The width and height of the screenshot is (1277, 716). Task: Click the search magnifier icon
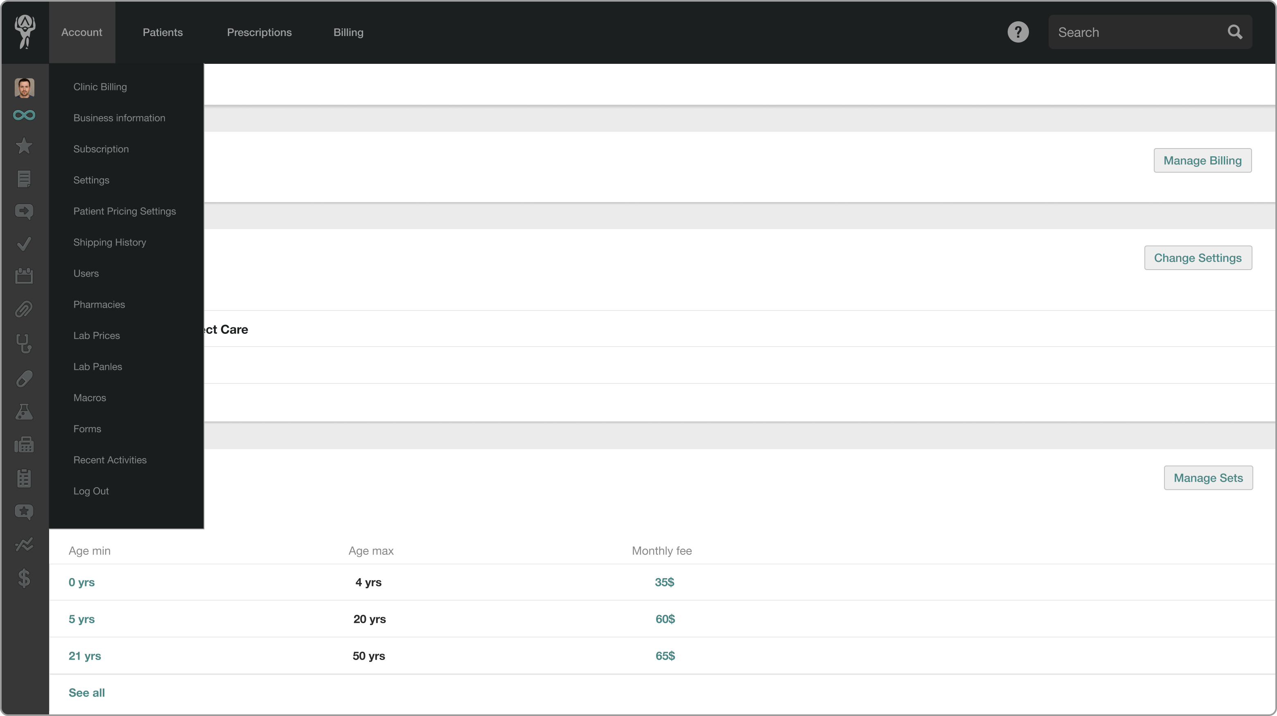tap(1234, 32)
